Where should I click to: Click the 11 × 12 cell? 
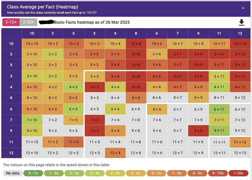(240, 142)
